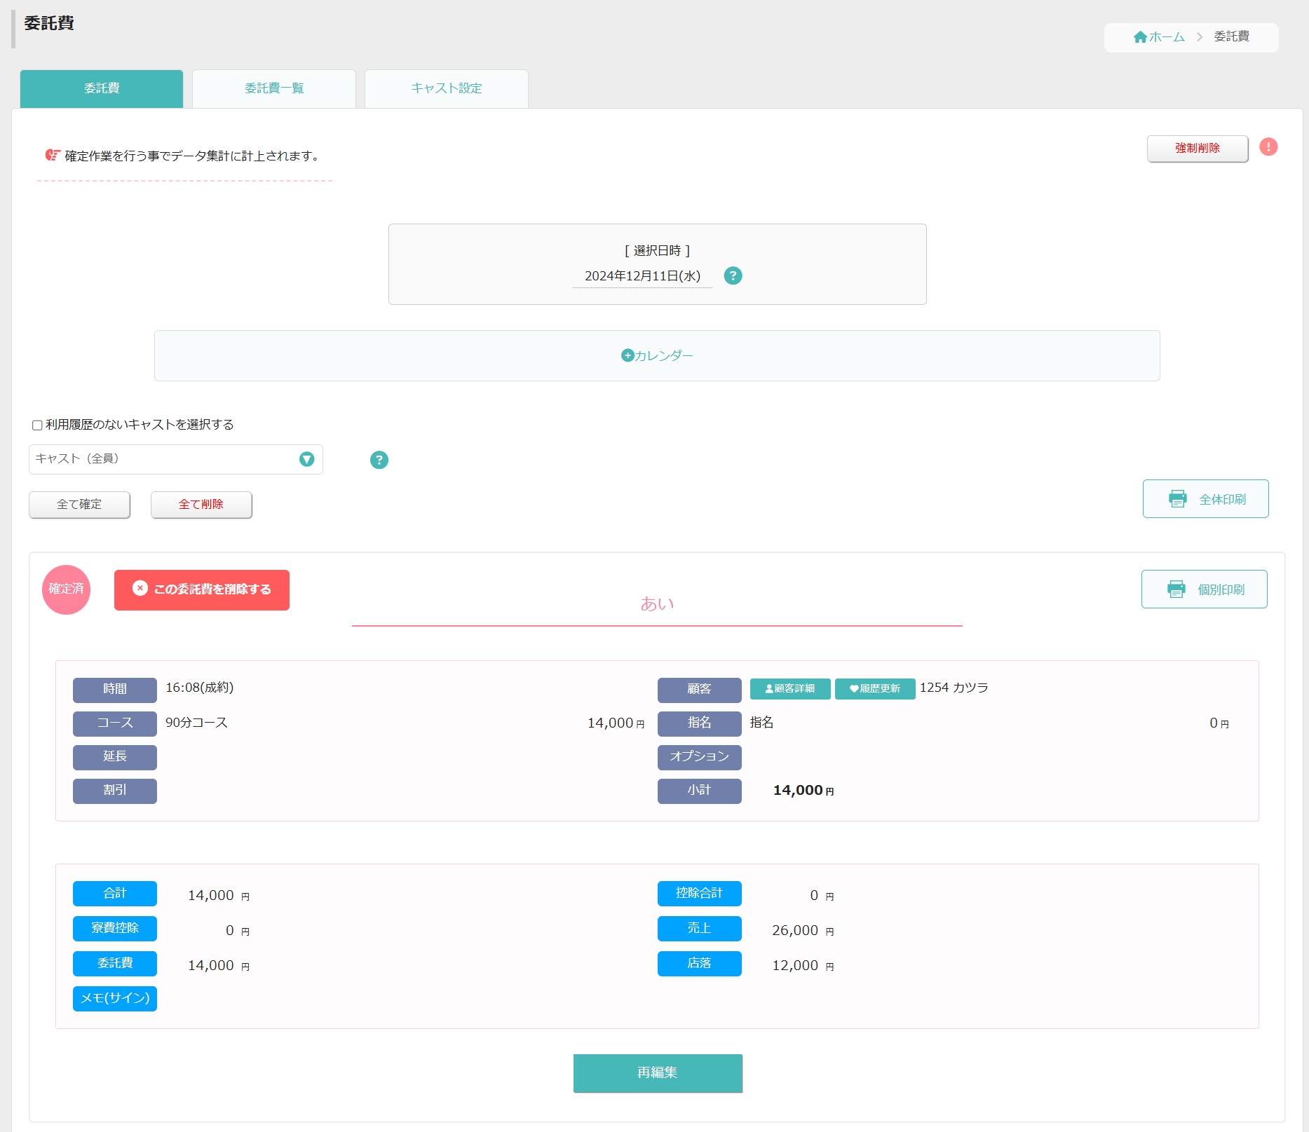Click printer icon in 全体印刷 button
Screen dimensions: 1309x1132
click(1178, 499)
